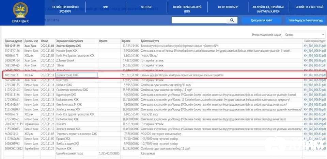The image size is (327, 159).
Task: Open KM_206_00636.pdf decision file link
Action: 315,109
